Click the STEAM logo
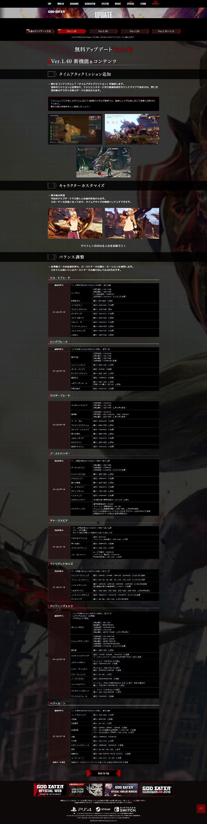 click(103, 810)
